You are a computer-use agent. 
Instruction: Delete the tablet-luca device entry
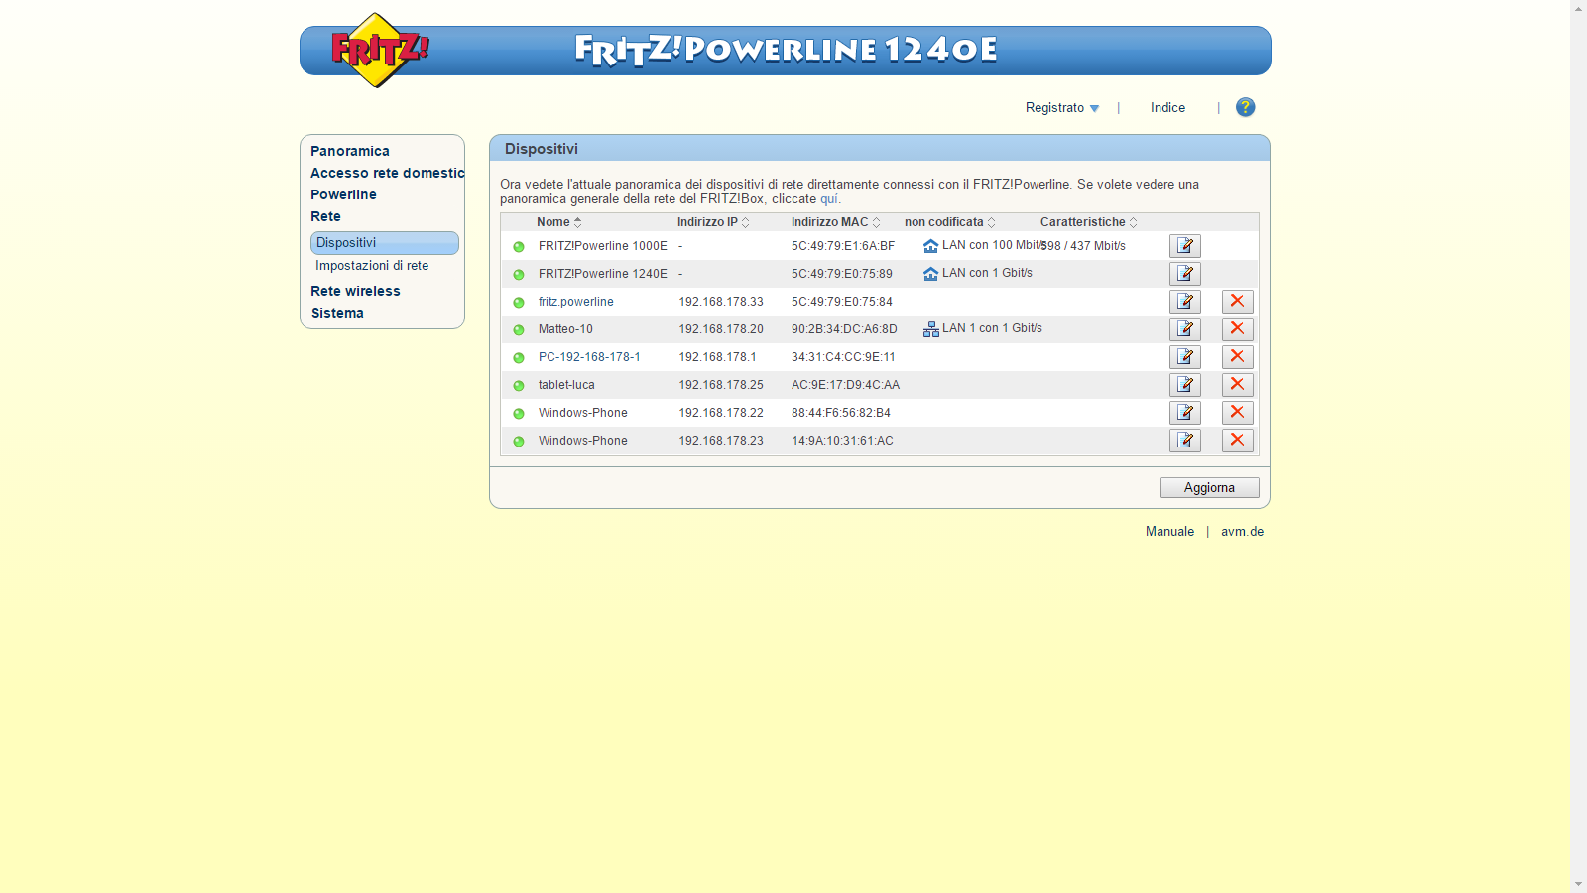coord(1237,385)
